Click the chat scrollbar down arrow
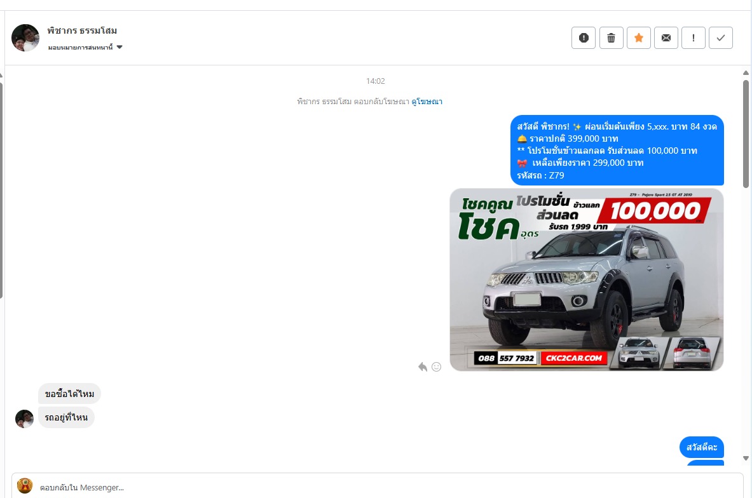The height and width of the screenshot is (498, 752). (746, 458)
